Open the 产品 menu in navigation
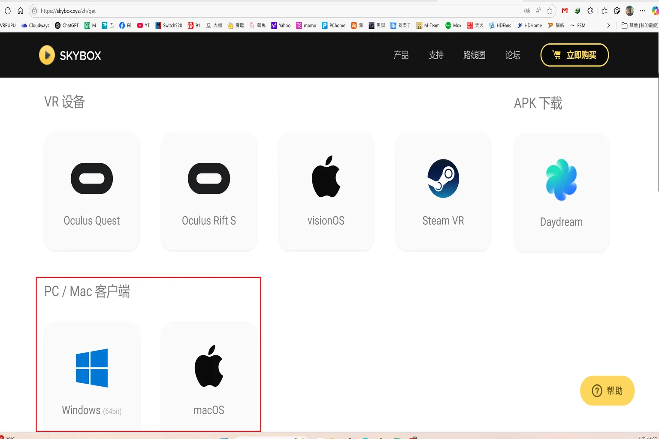659x439 pixels. click(401, 55)
